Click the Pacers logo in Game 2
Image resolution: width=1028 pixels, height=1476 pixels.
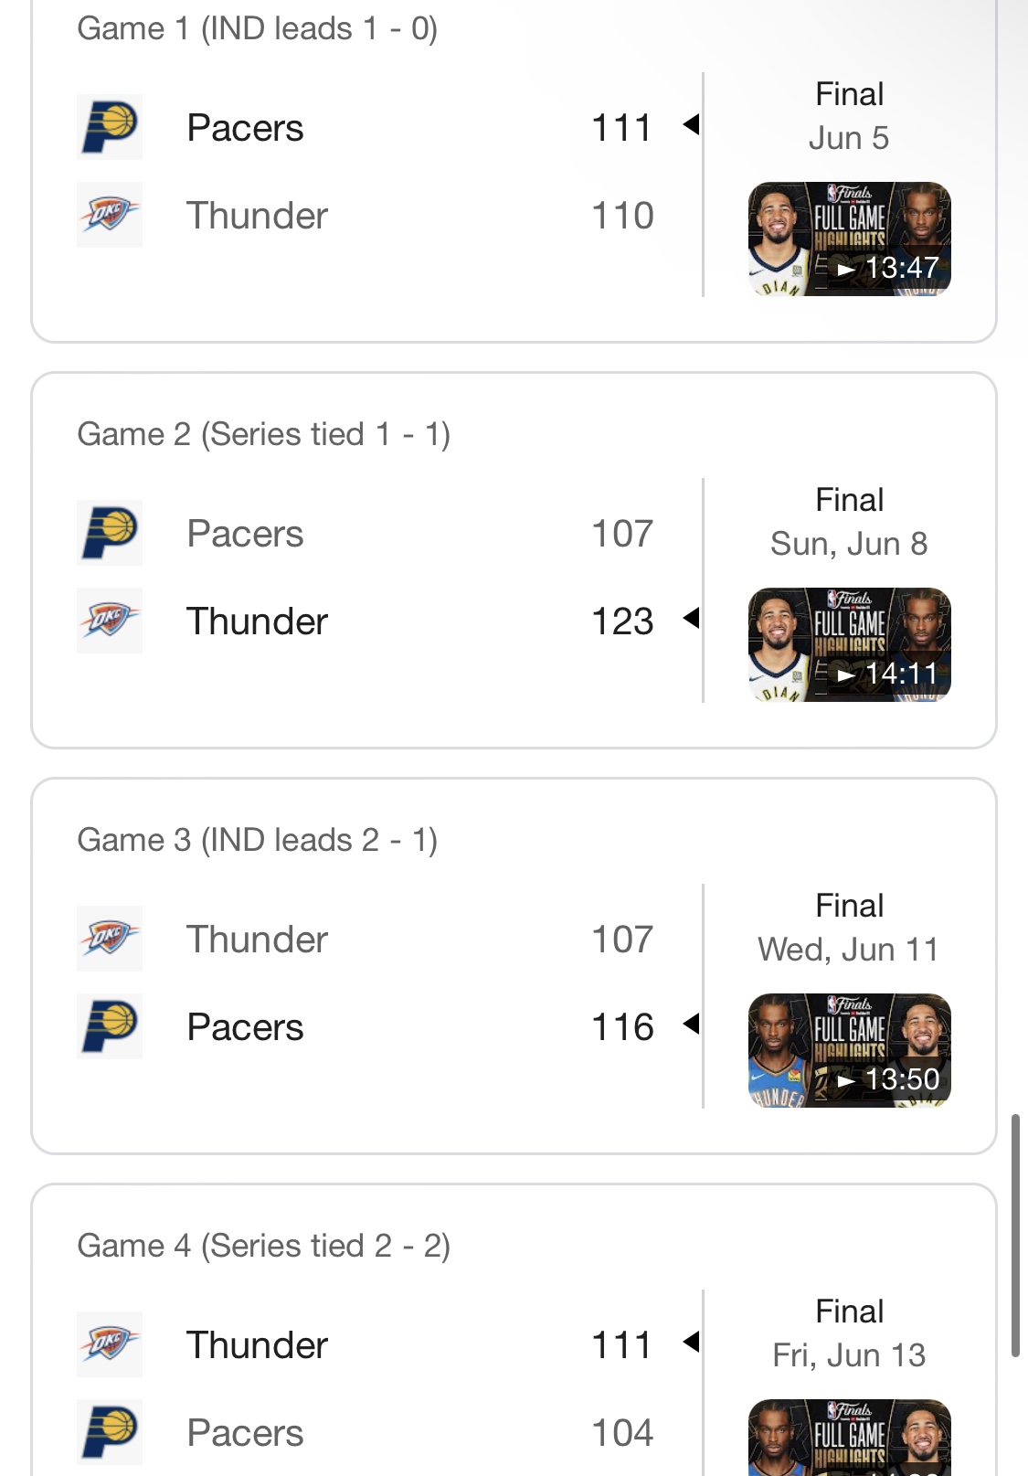110,533
